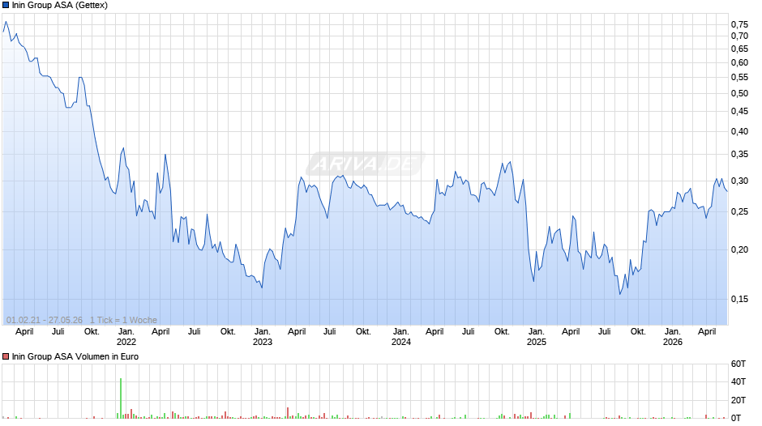Click the red legend square for Volumen
The width and height of the screenshot is (762, 426).
tap(6, 356)
